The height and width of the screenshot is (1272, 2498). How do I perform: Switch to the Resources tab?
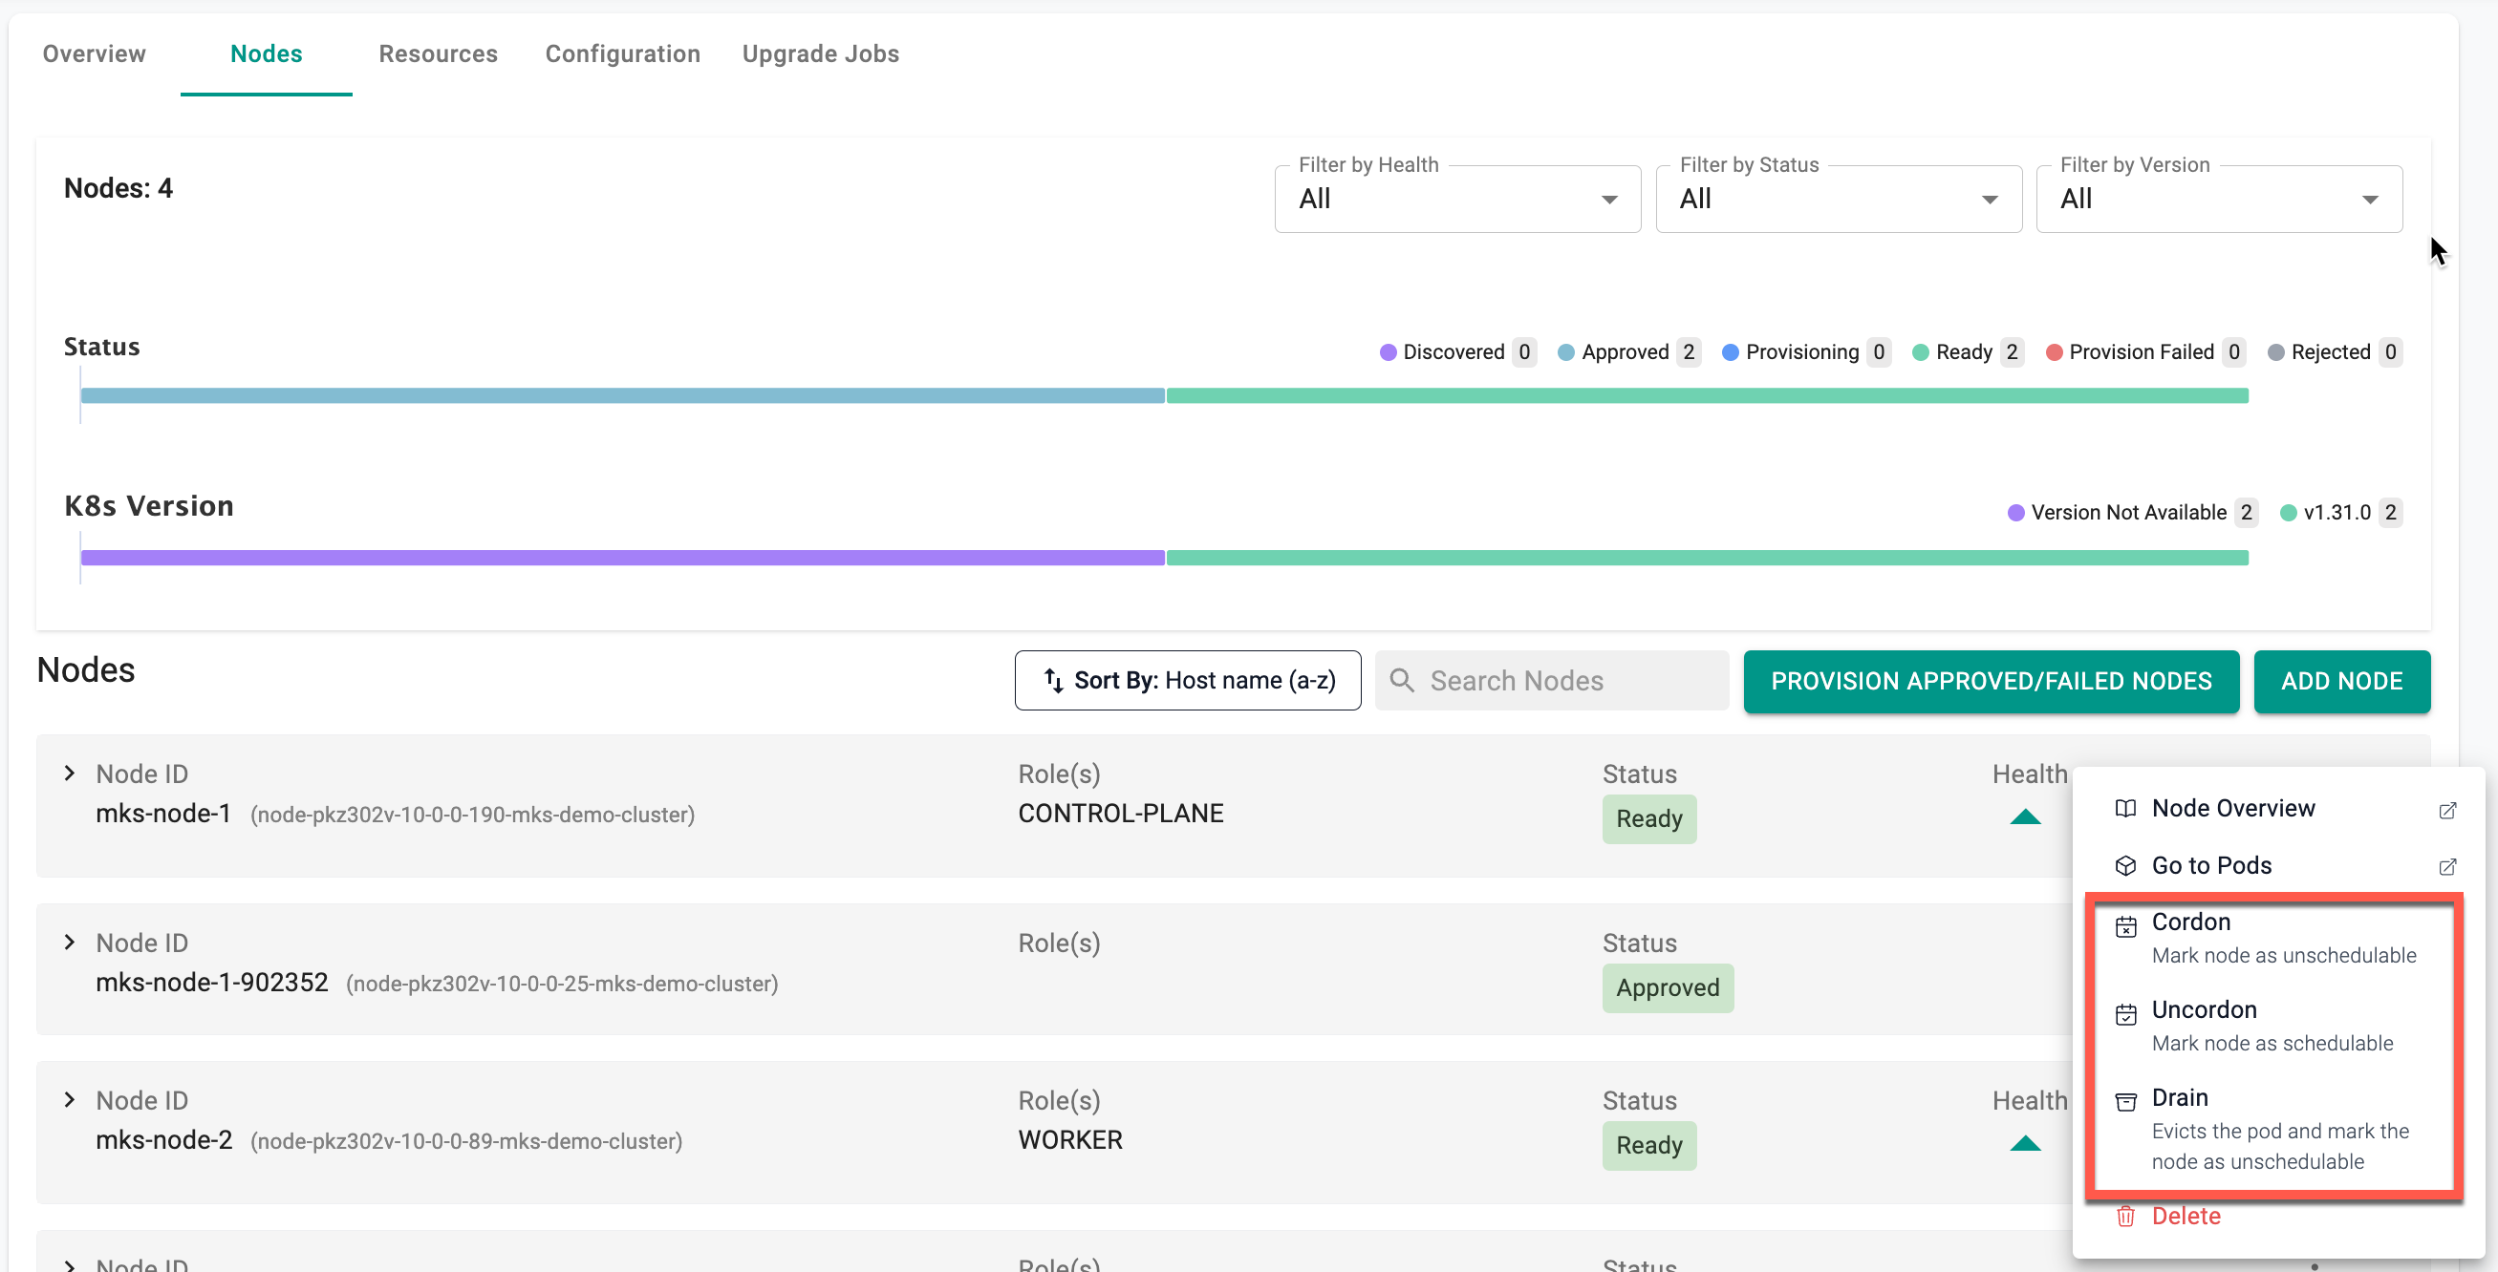pos(439,53)
